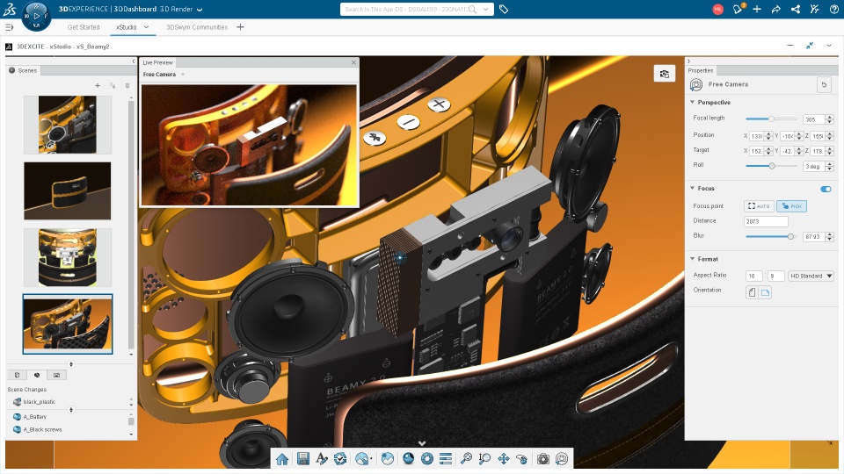Click the update checkmark cycle icon
The height and width of the screenshot is (474, 844).
[x=340, y=458]
